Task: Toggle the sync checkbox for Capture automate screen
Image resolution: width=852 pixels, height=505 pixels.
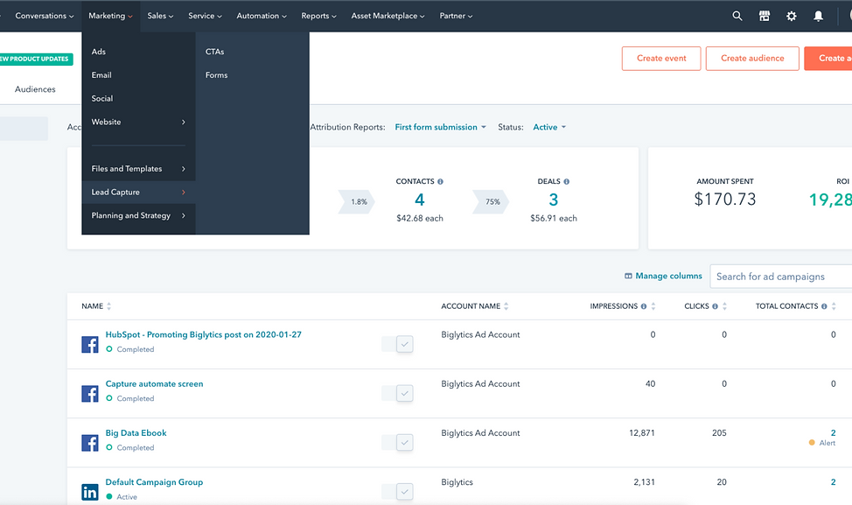Action: [x=403, y=393]
